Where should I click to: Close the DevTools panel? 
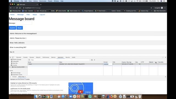166,57
